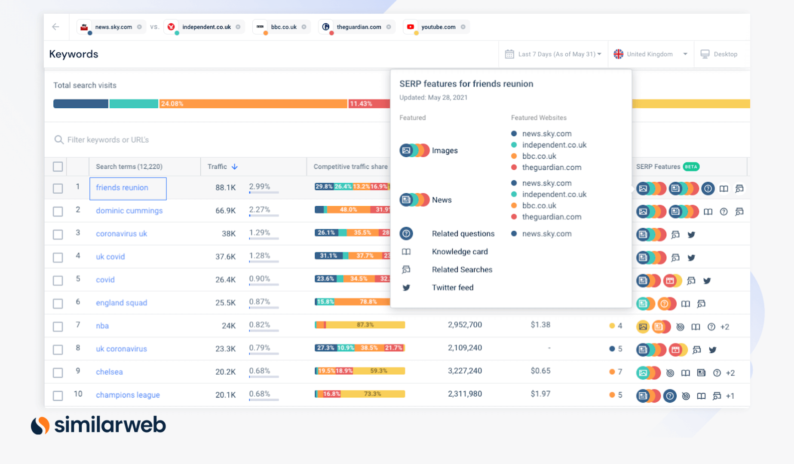Toggle the select-all header checkbox

click(58, 167)
